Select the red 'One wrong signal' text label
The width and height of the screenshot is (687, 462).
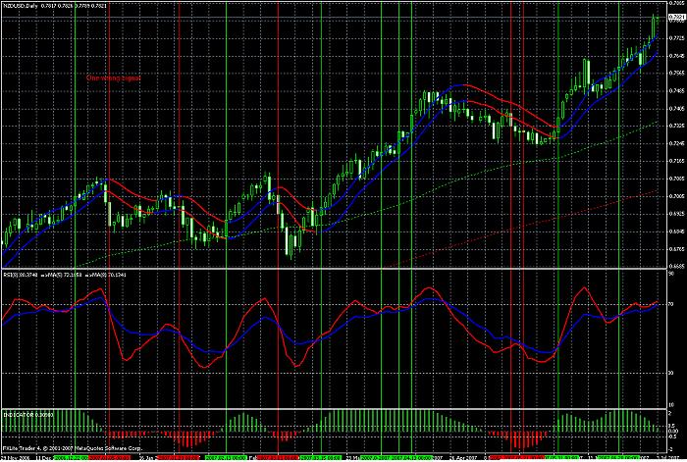click(x=114, y=77)
